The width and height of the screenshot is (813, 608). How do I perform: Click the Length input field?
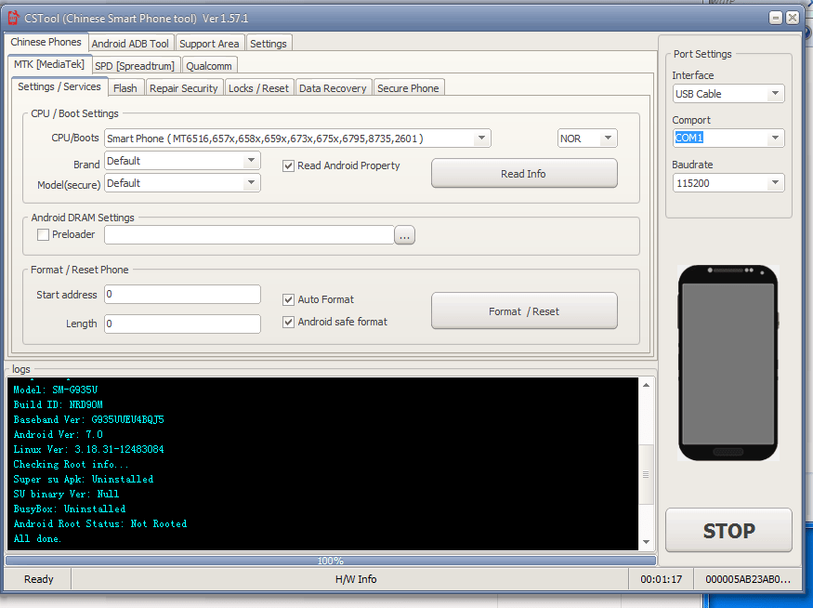pos(182,324)
